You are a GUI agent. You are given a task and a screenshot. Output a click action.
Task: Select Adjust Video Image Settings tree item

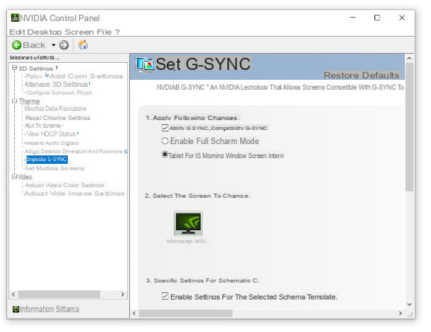74,194
